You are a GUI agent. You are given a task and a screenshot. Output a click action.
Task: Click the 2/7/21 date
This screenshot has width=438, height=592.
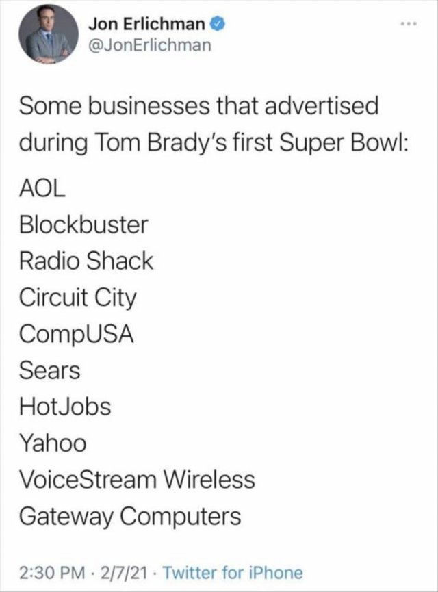pyautogui.click(x=123, y=573)
